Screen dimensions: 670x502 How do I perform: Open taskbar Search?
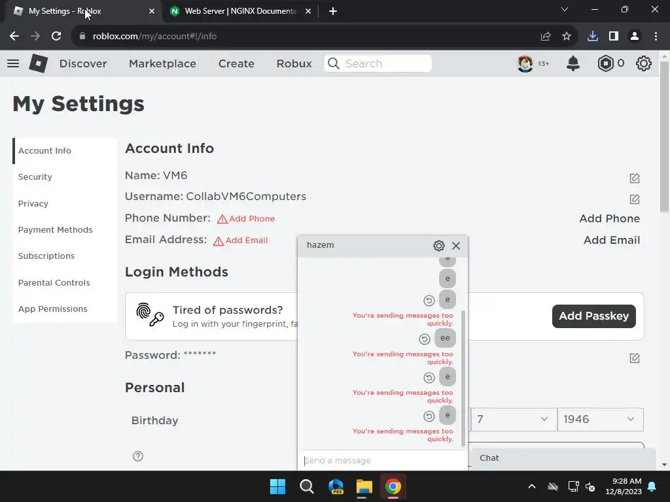point(306,486)
